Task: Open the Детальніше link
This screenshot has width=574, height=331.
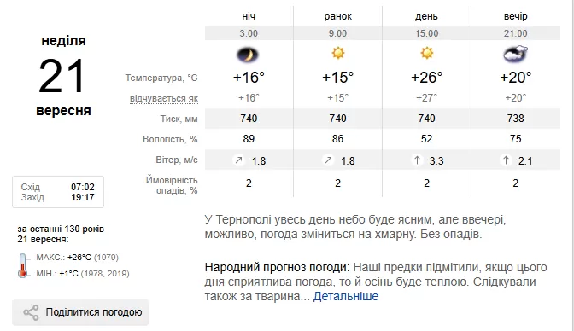Action: pos(346,296)
